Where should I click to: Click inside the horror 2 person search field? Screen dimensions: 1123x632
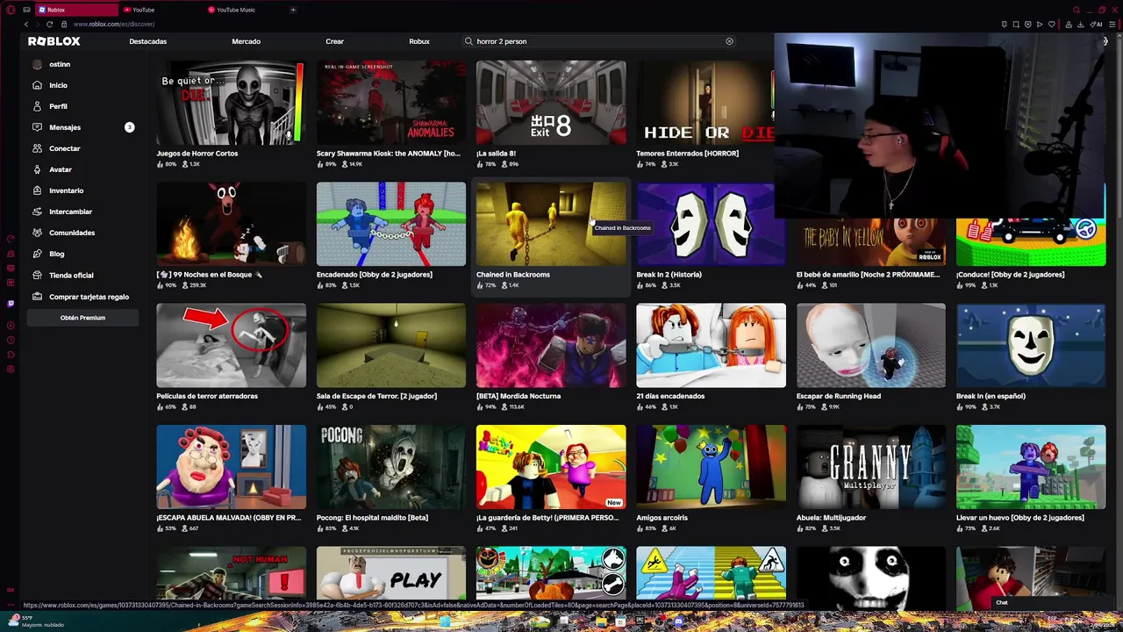pyautogui.click(x=600, y=41)
